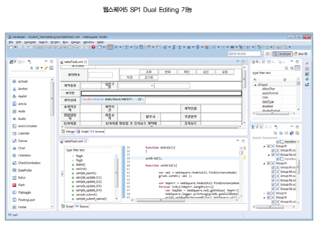Open the Navigate menu
The height and width of the screenshot is (225, 317).
pyautogui.click(x=30, y=42)
